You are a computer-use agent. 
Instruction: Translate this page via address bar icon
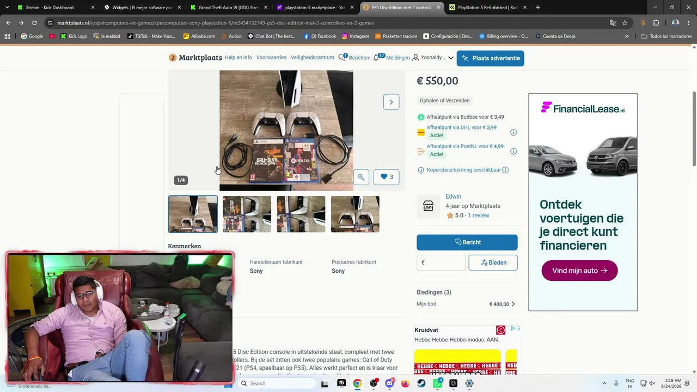pyautogui.click(x=613, y=23)
